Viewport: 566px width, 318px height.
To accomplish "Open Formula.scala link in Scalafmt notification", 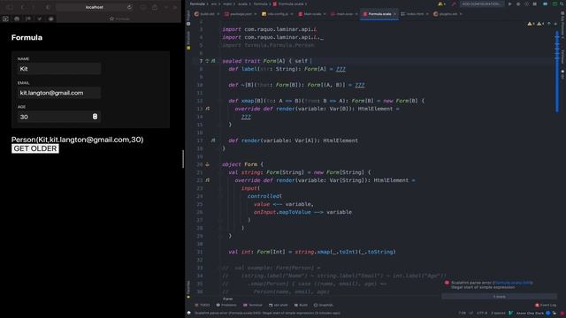I will coord(513,283).
